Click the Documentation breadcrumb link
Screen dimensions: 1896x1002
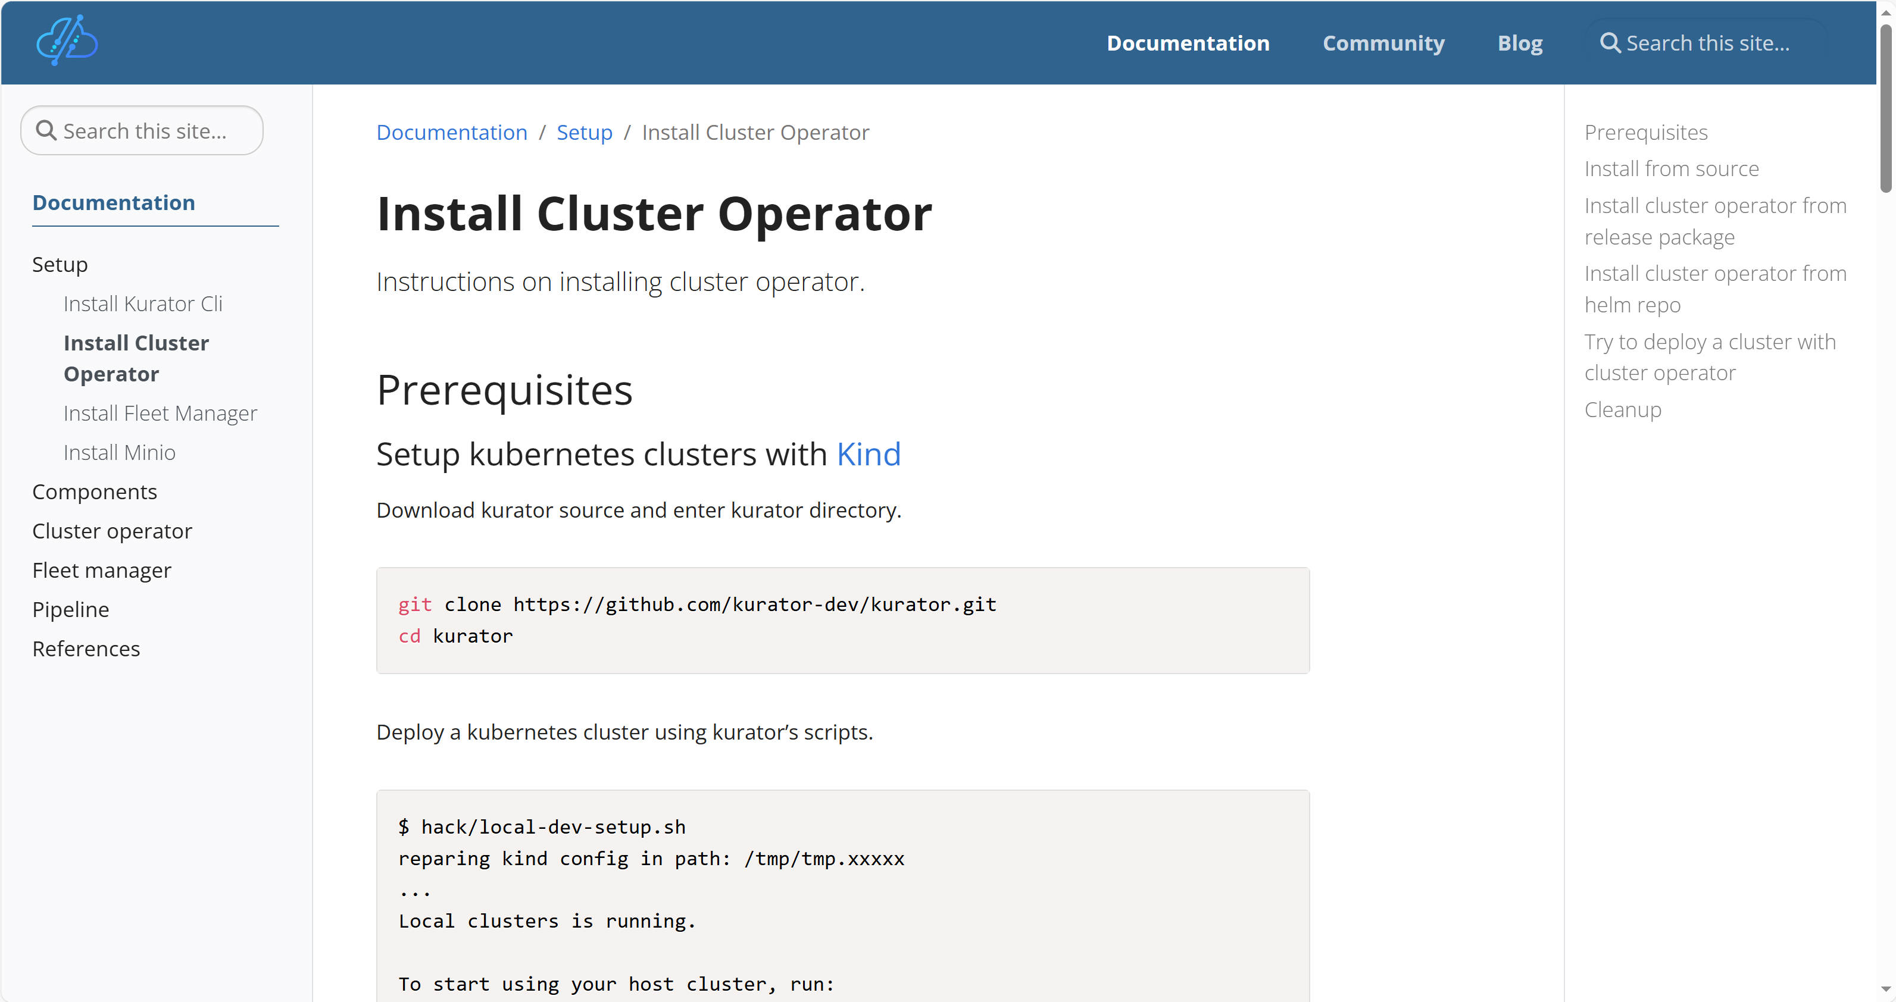[x=451, y=133]
